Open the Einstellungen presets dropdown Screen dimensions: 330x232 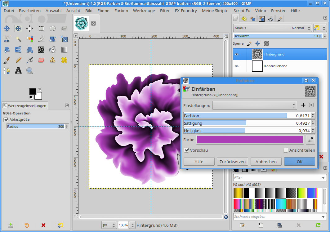255,105
